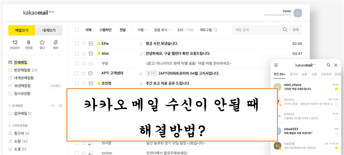
Task: Open mailbox settings gear icon
Action: pos(61,106)
